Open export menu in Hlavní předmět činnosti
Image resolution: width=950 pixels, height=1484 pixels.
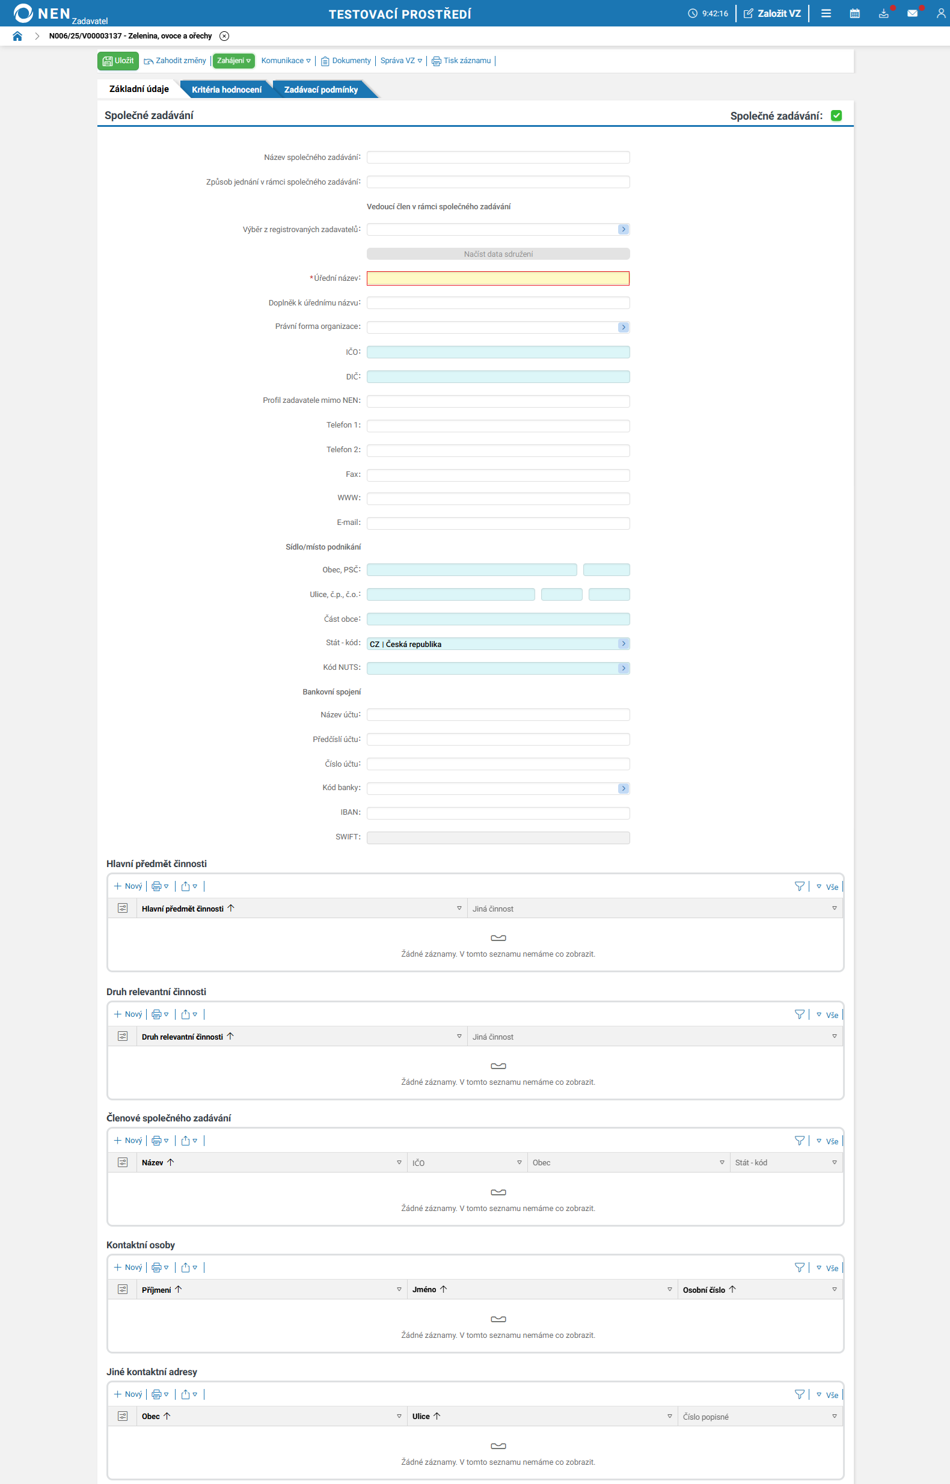[189, 886]
